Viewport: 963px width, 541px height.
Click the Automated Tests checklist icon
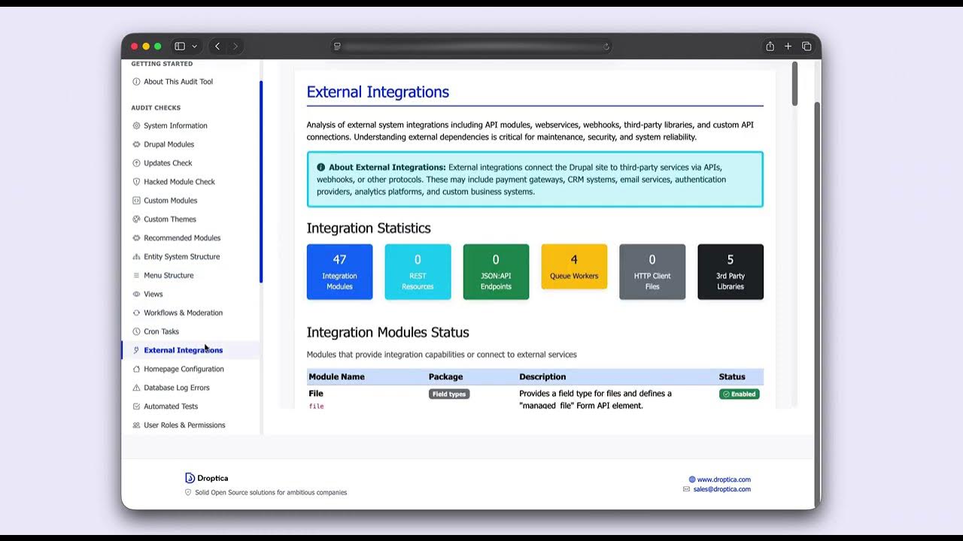[136, 407]
